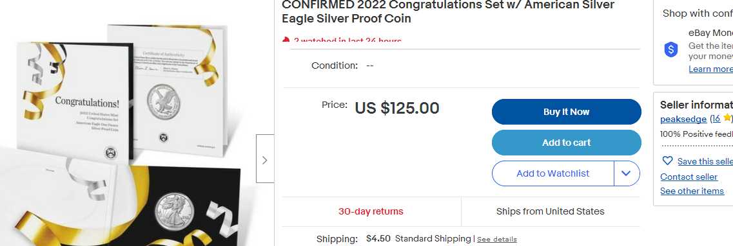This screenshot has height=246, width=733.
Task: Click the Contact seller link
Action: (x=689, y=177)
